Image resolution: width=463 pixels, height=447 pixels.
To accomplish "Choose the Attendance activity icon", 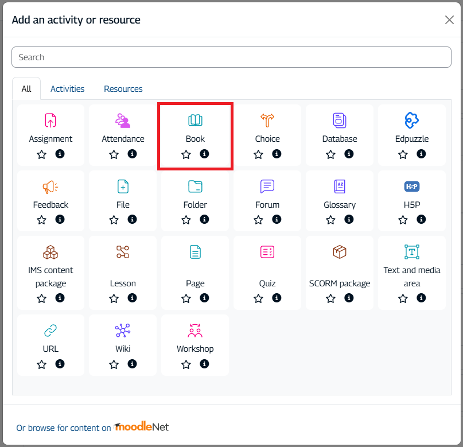I will pyautogui.click(x=123, y=121).
